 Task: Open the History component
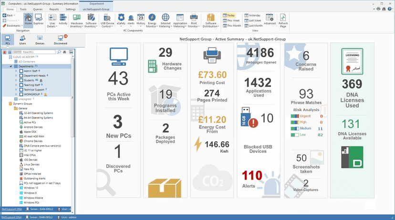click(x=141, y=21)
